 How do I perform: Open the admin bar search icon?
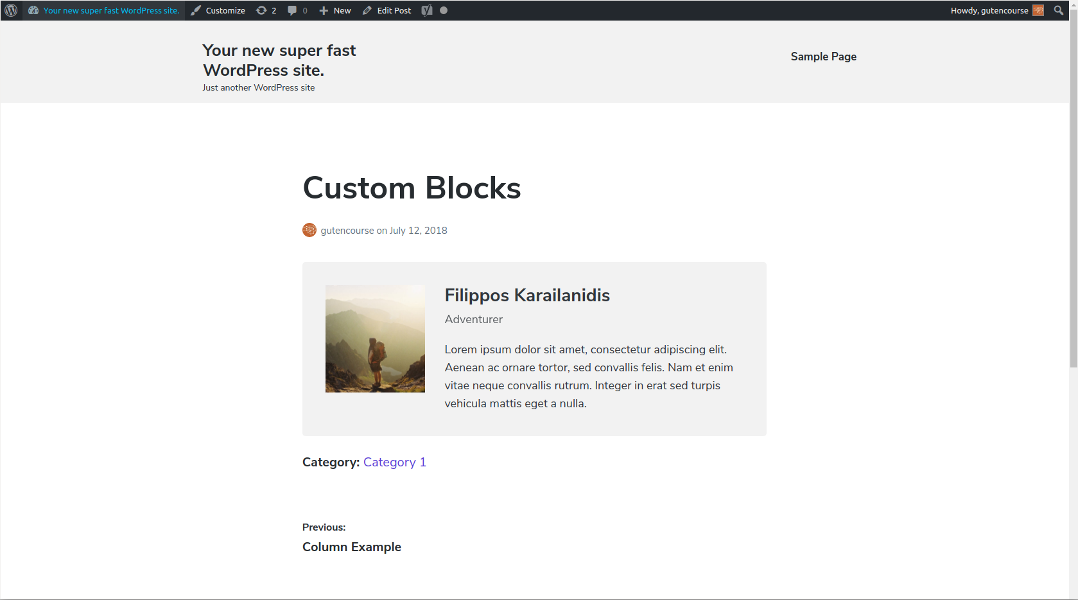pyautogui.click(x=1059, y=10)
